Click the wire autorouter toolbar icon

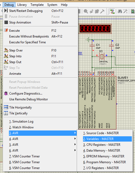[x=112, y=11]
